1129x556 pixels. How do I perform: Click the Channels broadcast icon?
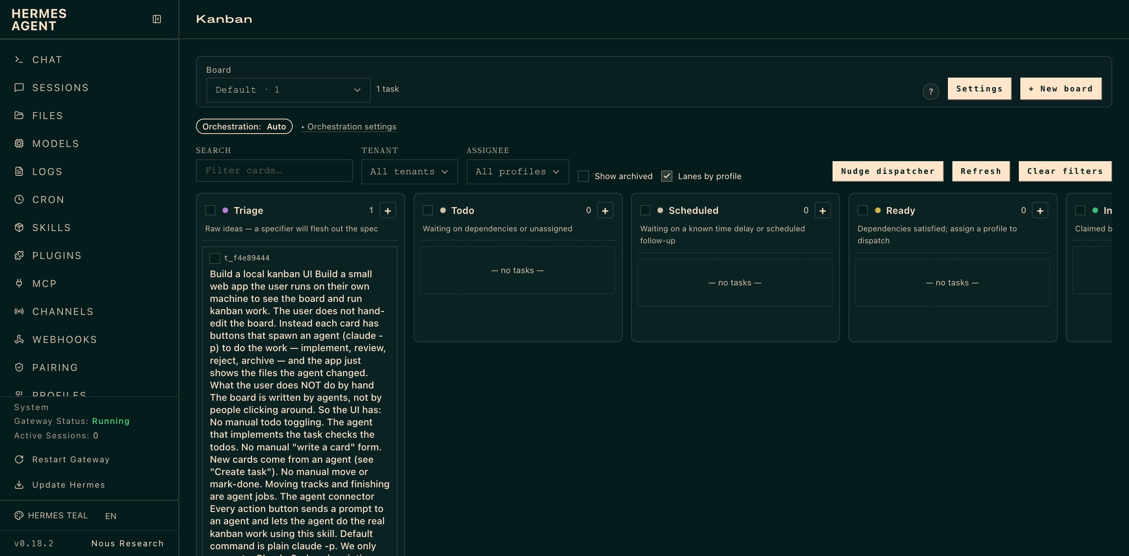tap(19, 312)
